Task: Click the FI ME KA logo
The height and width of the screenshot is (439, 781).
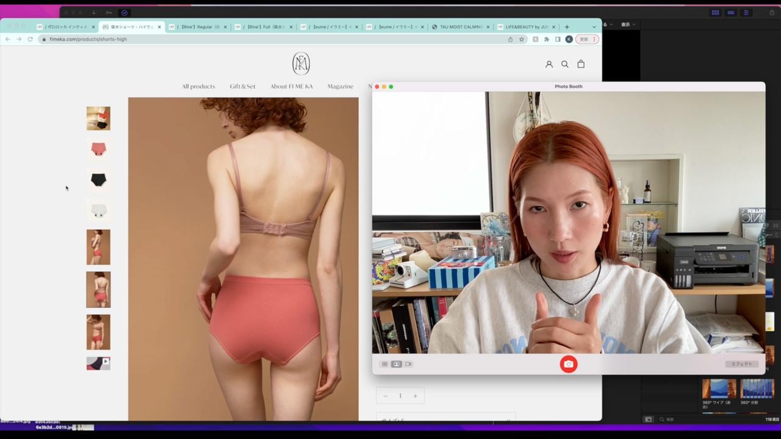Action: point(301,63)
